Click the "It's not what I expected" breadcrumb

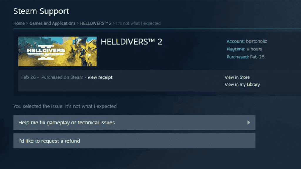(138, 23)
